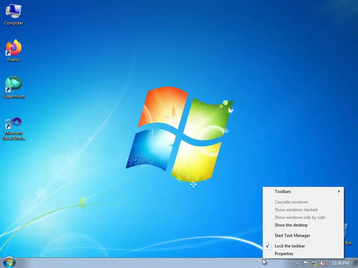Screen dimensions: 358x268
Task: Choose Start Task Manager
Action: [303, 236]
